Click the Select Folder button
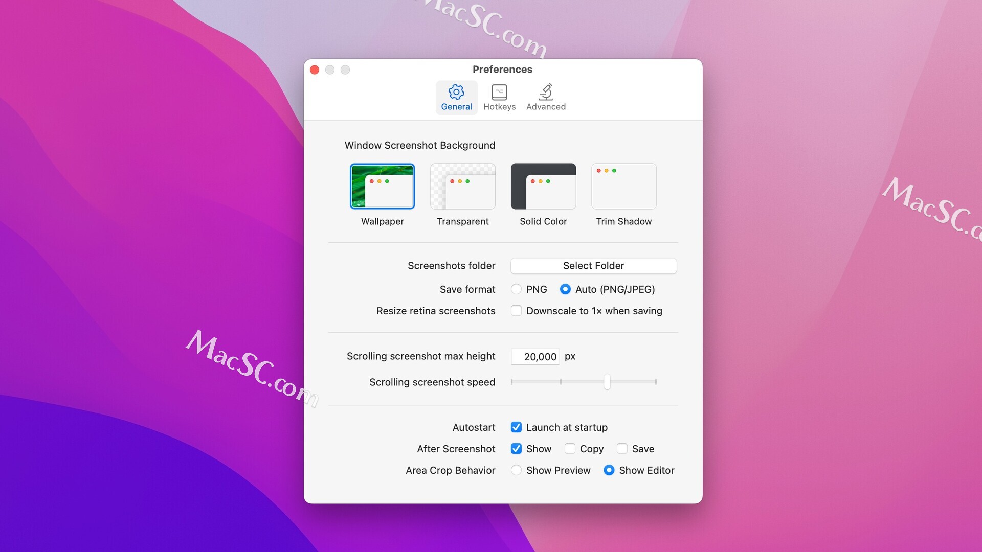 pyautogui.click(x=593, y=266)
